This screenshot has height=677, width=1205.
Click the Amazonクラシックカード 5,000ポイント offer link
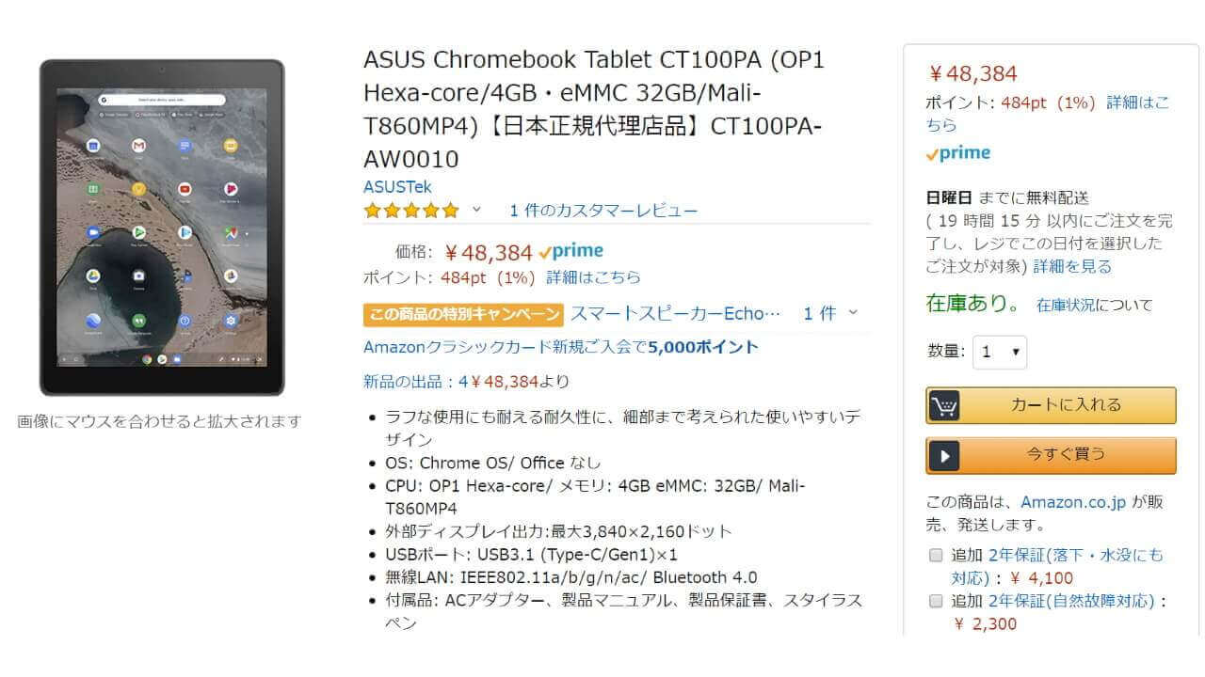pos(561,347)
